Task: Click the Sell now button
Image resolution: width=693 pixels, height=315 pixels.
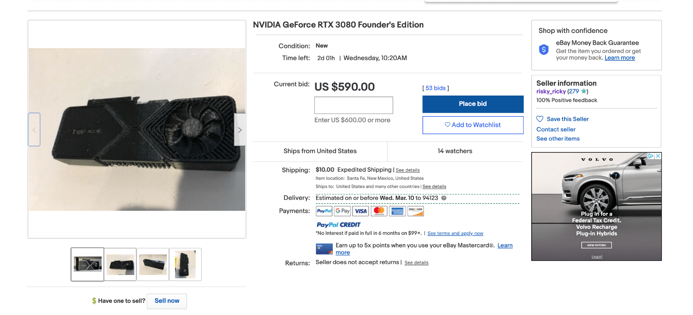Action: pos(167,301)
